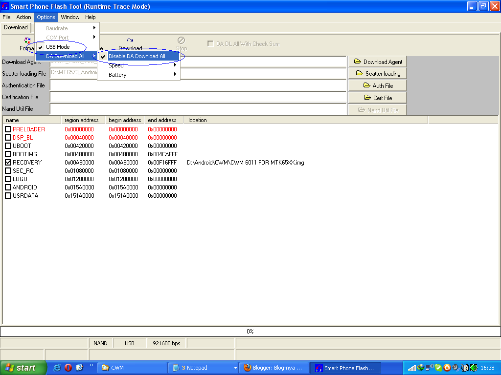Click the Download Agent browse button
This screenshot has width=501, height=375.
click(x=378, y=62)
